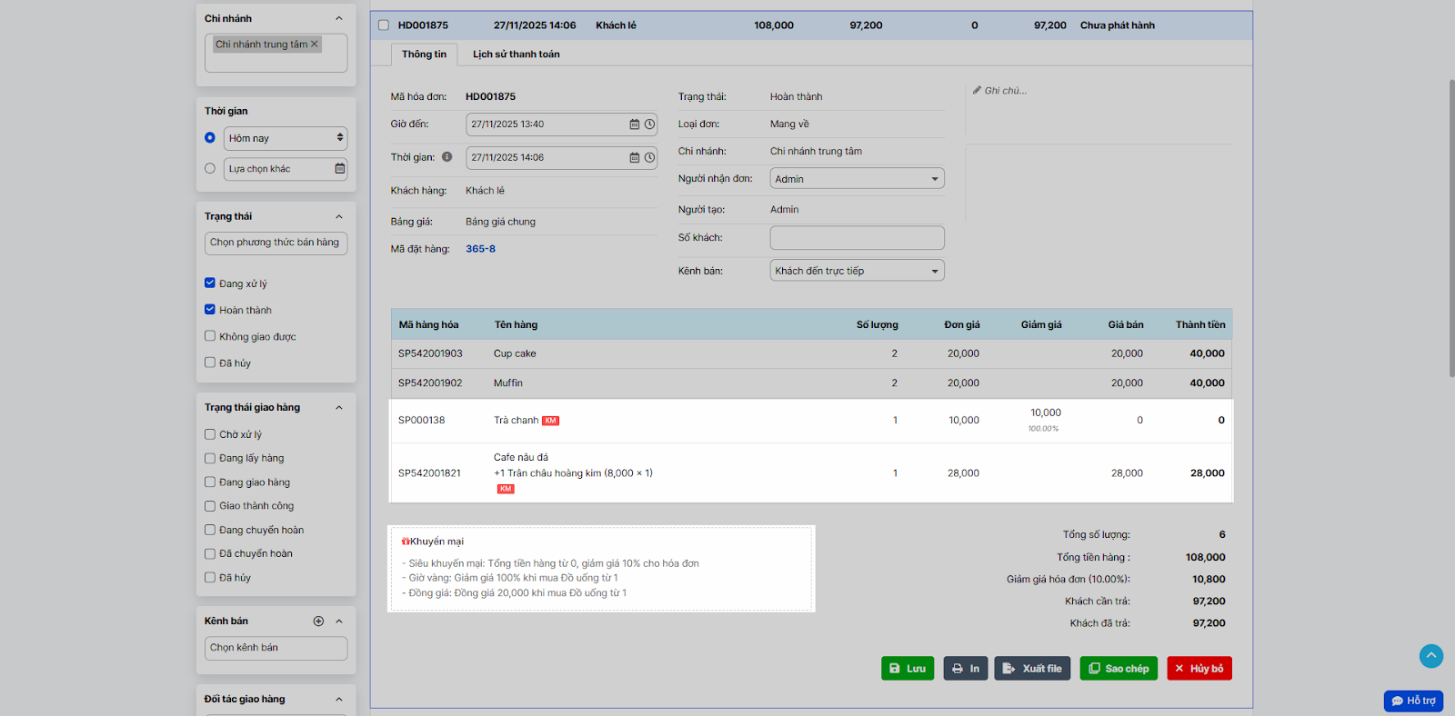Click the Xuất file button
The image size is (1455, 716).
[1032, 669]
